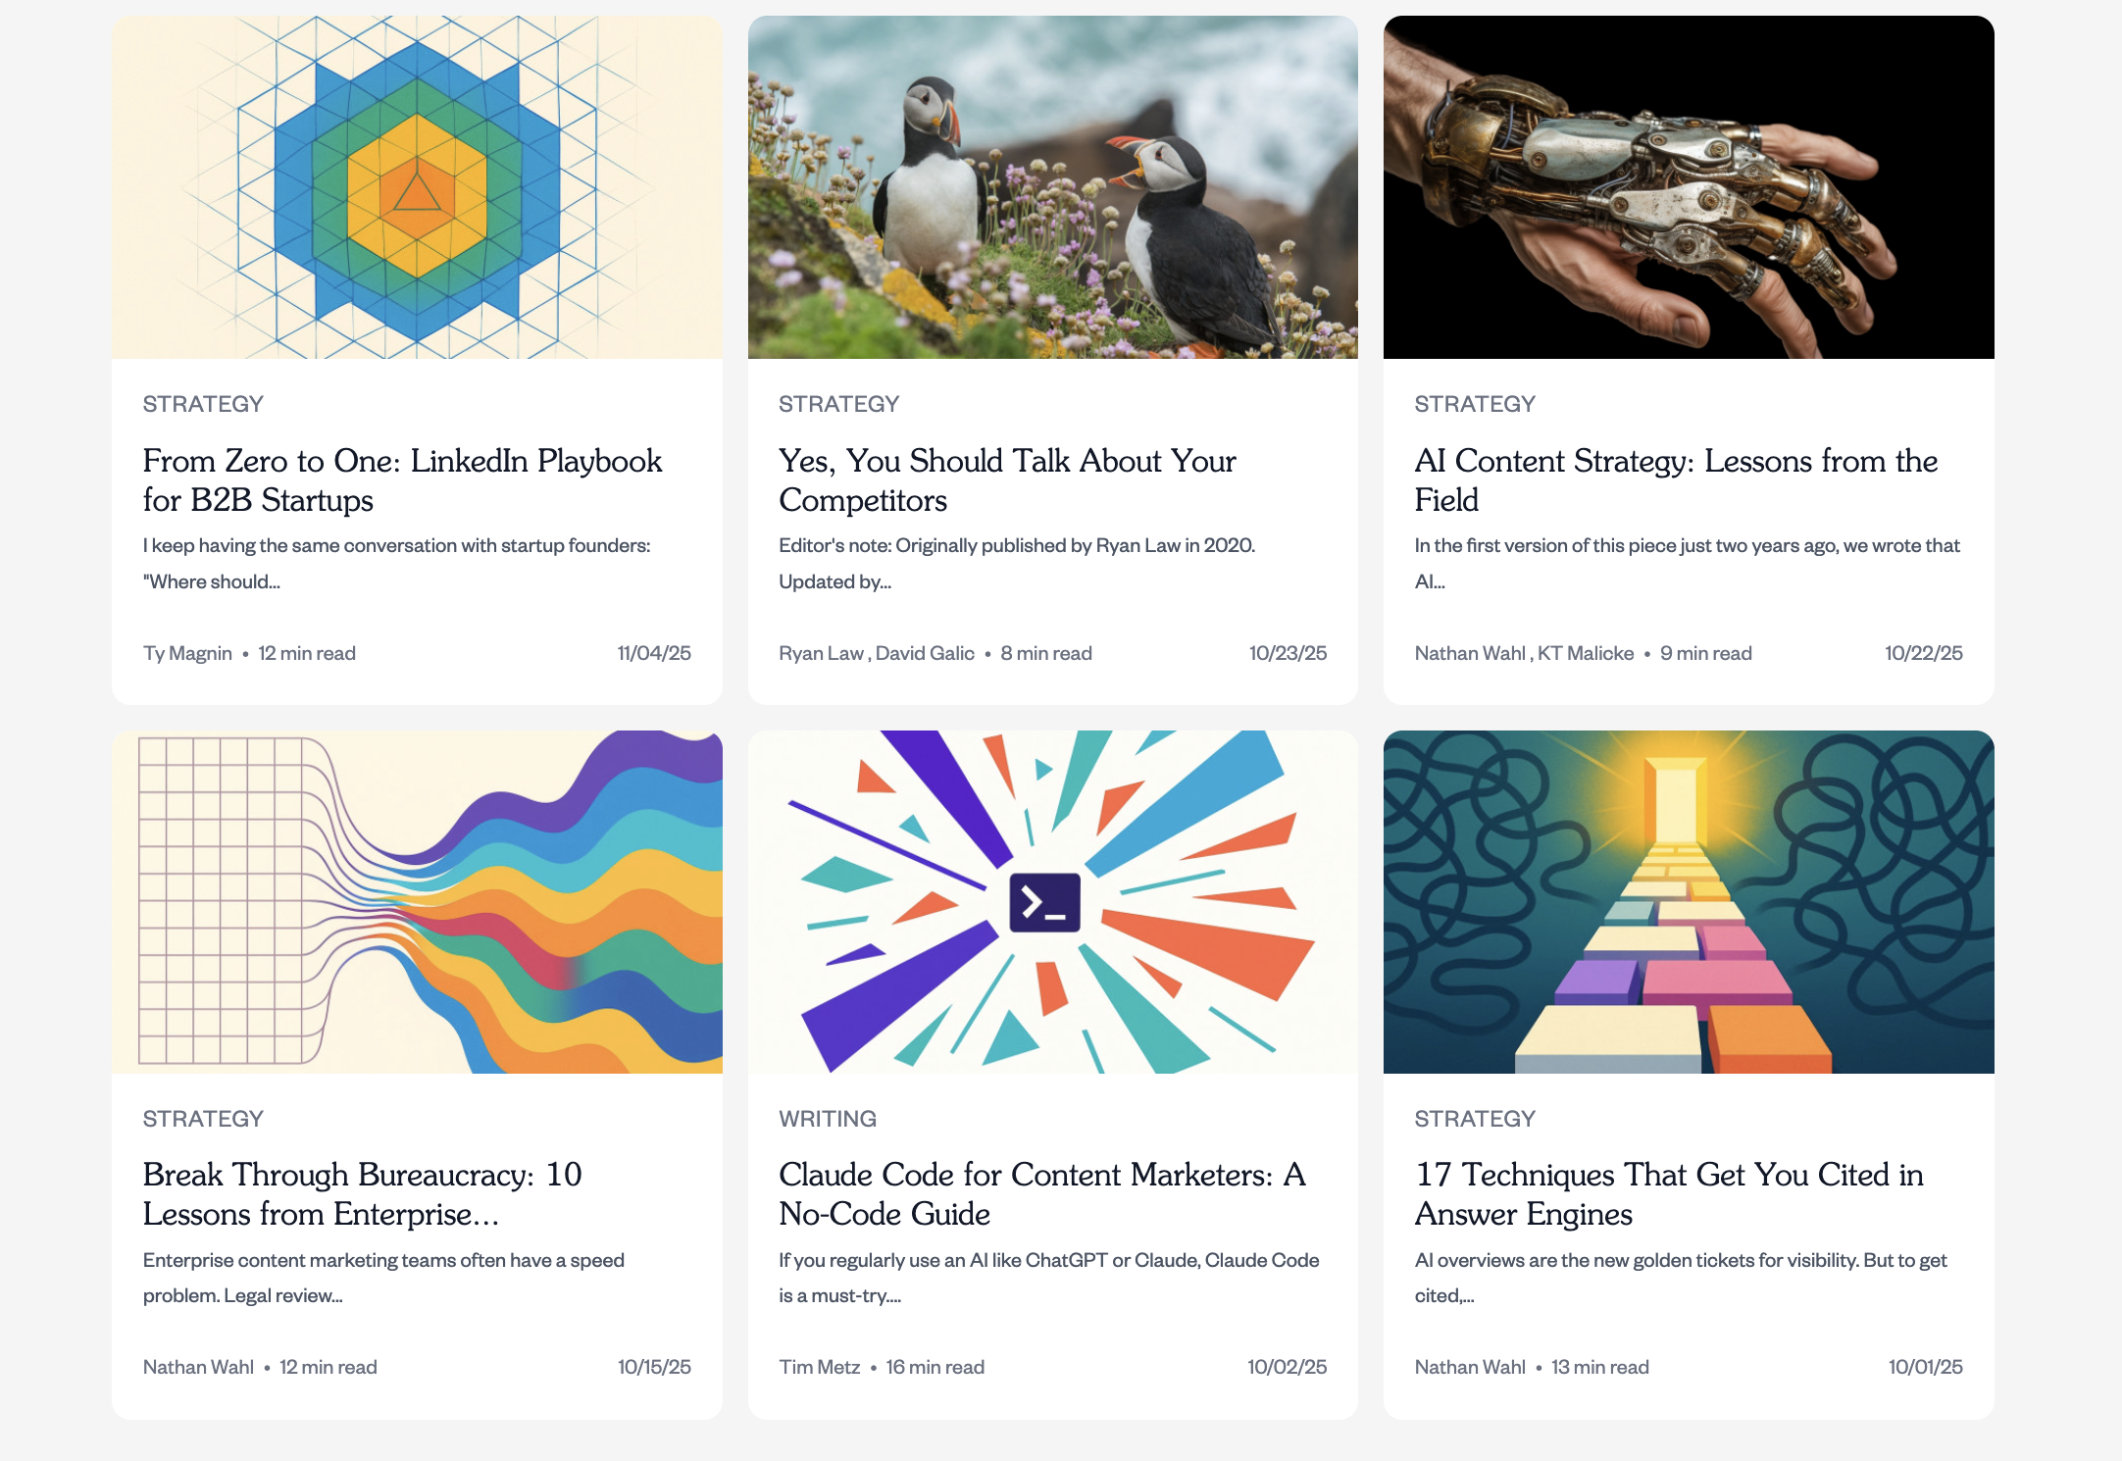Click the rainbow wave grid thumbnail
The height and width of the screenshot is (1461, 2122).
(417, 901)
